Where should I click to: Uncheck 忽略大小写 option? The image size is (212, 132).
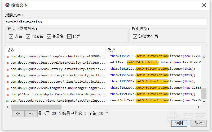coord(135,36)
